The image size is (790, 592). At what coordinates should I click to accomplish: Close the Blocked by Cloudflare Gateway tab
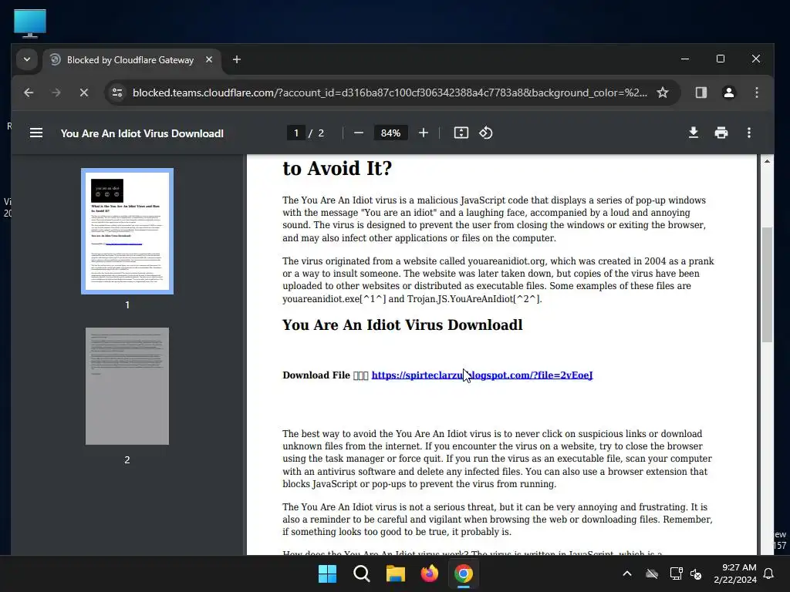click(209, 59)
